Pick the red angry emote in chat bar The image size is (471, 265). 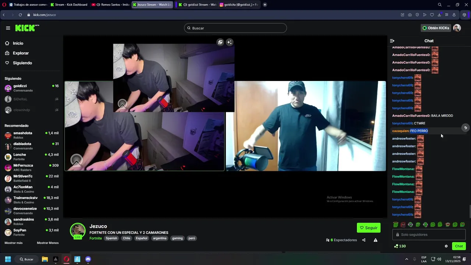403,225
